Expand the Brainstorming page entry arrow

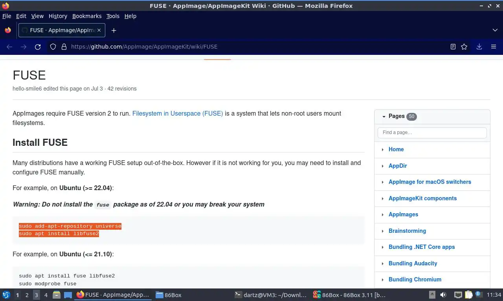pyautogui.click(x=383, y=231)
